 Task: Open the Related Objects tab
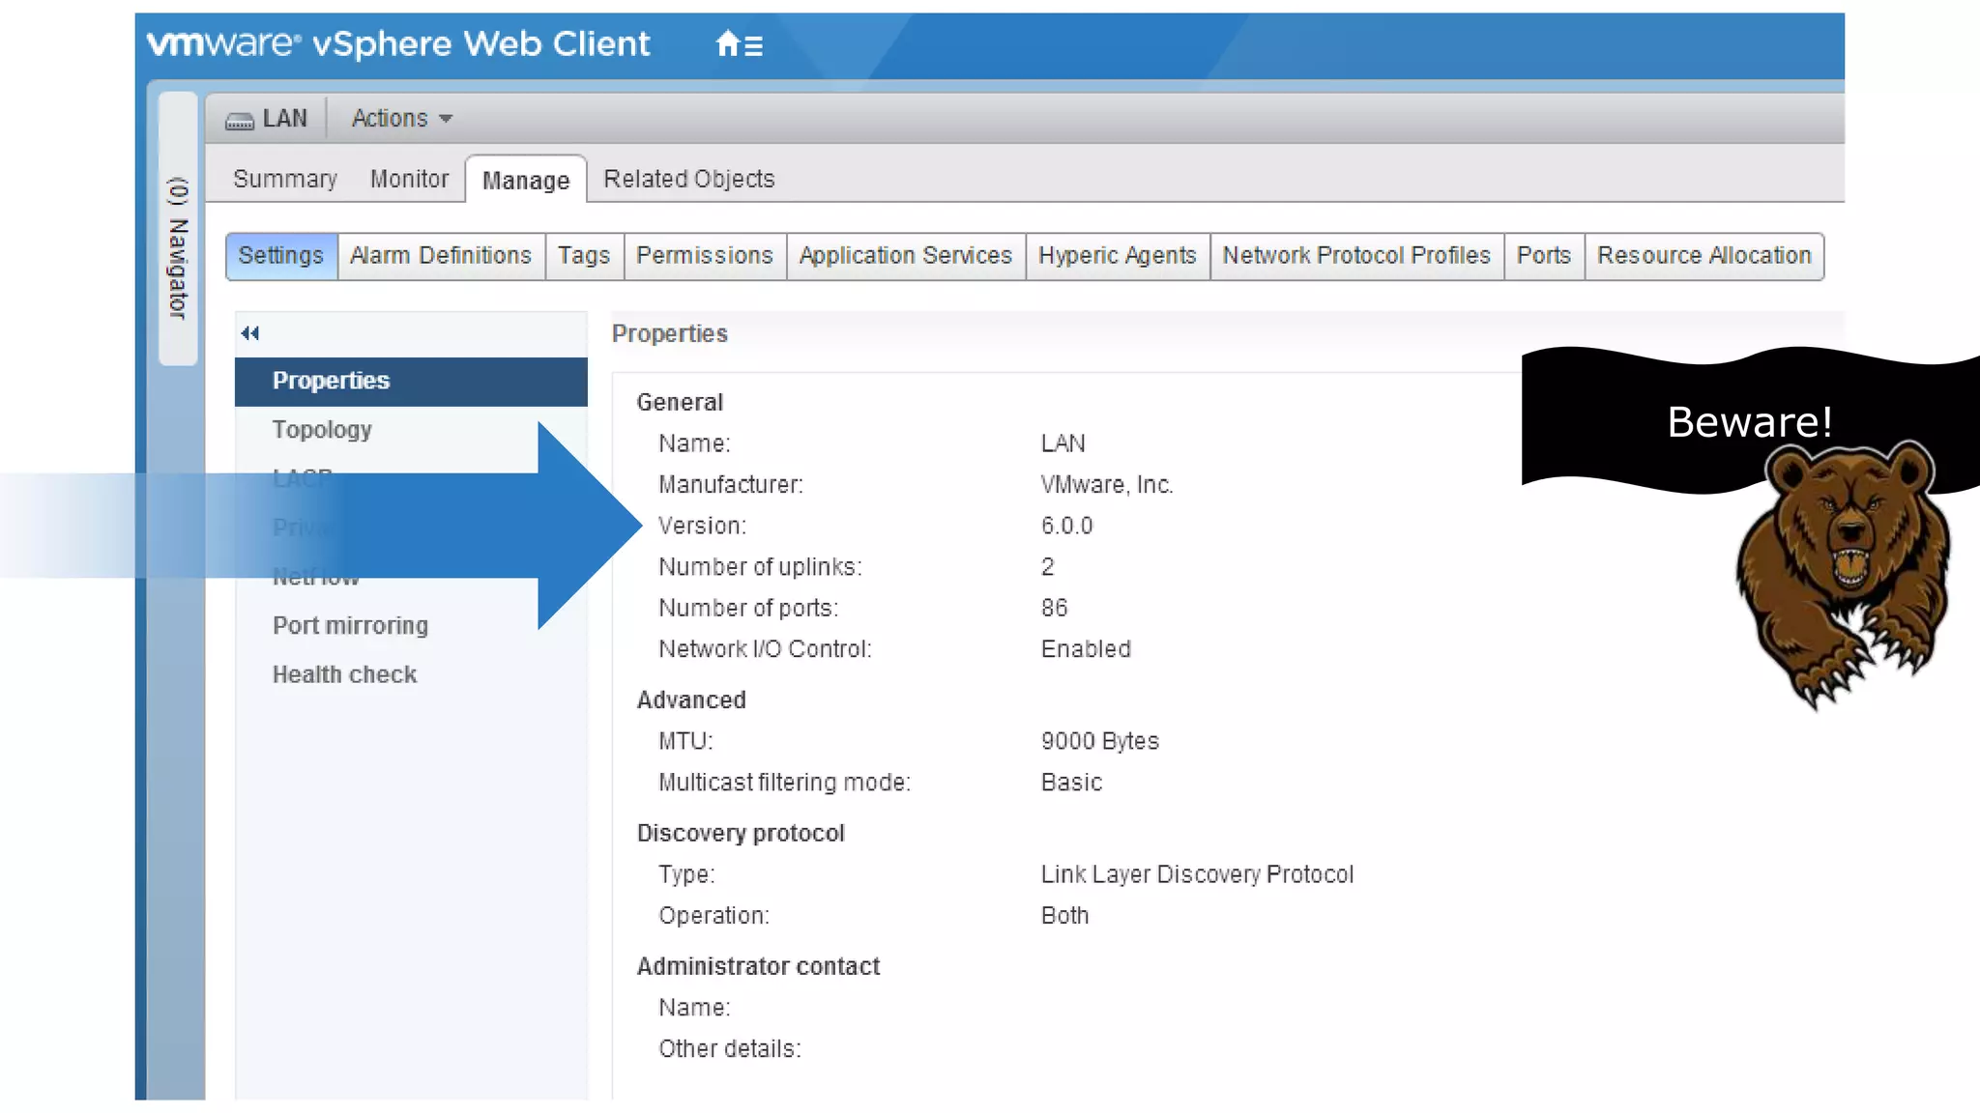click(x=688, y=179)
